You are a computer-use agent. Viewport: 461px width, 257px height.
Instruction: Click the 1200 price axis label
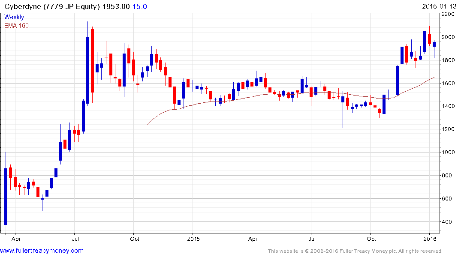(448, 129)
